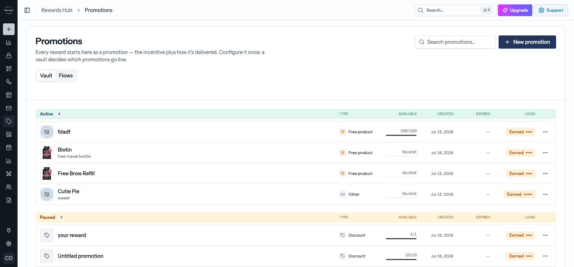Open the more options menu for Biotin

coord(545,153)
